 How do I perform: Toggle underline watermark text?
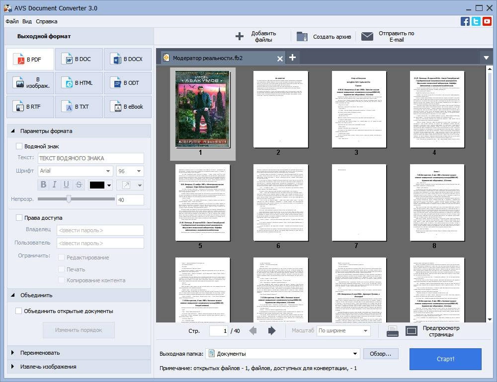tap(66, 185)
